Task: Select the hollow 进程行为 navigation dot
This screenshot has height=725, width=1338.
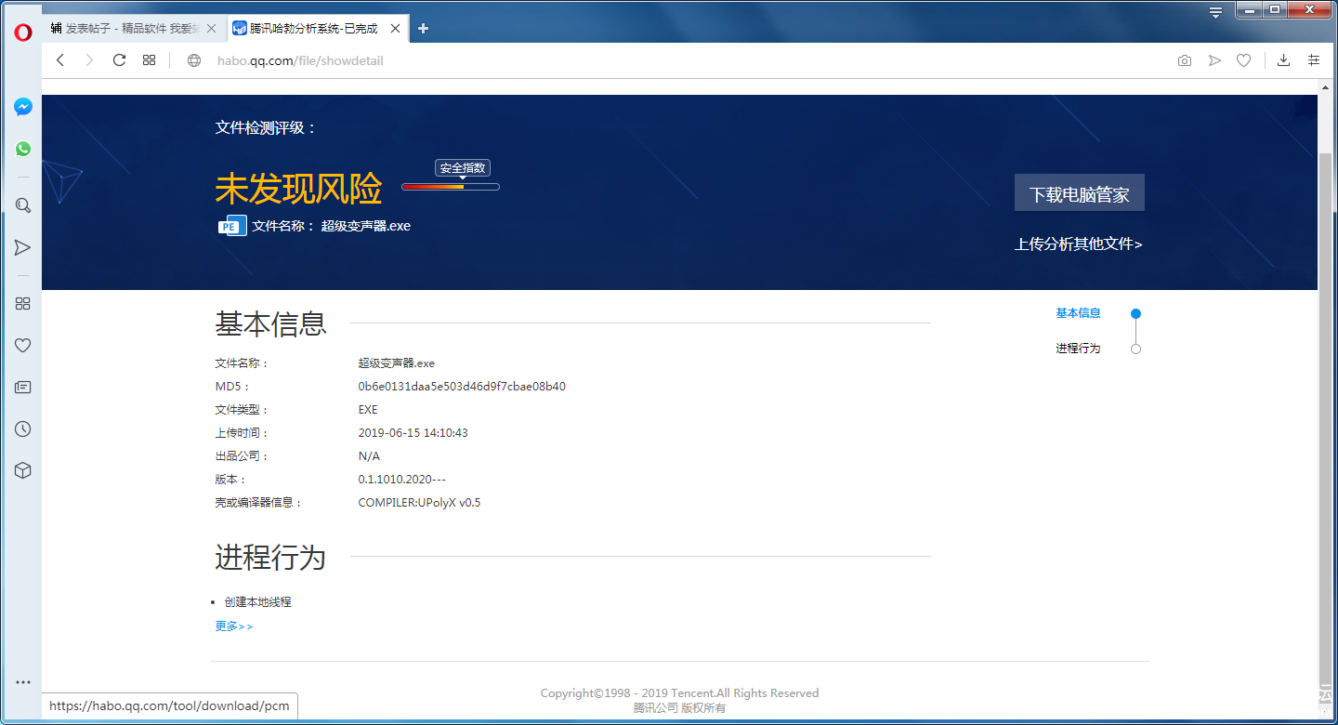Action: click(1135, 349)
